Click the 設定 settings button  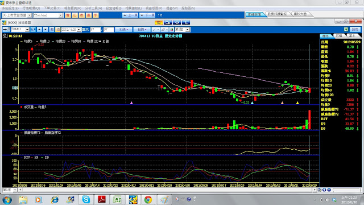pyautogui.click(x=355, y=29)
